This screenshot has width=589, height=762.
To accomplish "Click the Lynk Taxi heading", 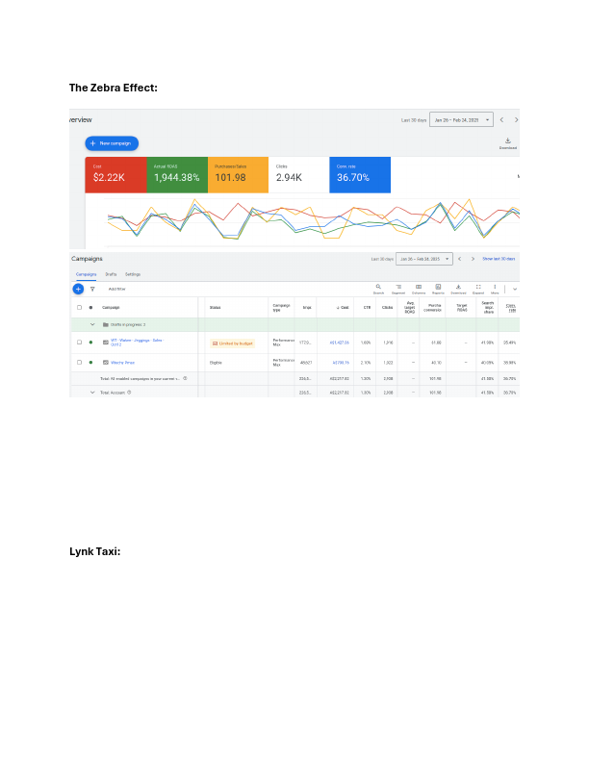I will (x=94, y=551).
